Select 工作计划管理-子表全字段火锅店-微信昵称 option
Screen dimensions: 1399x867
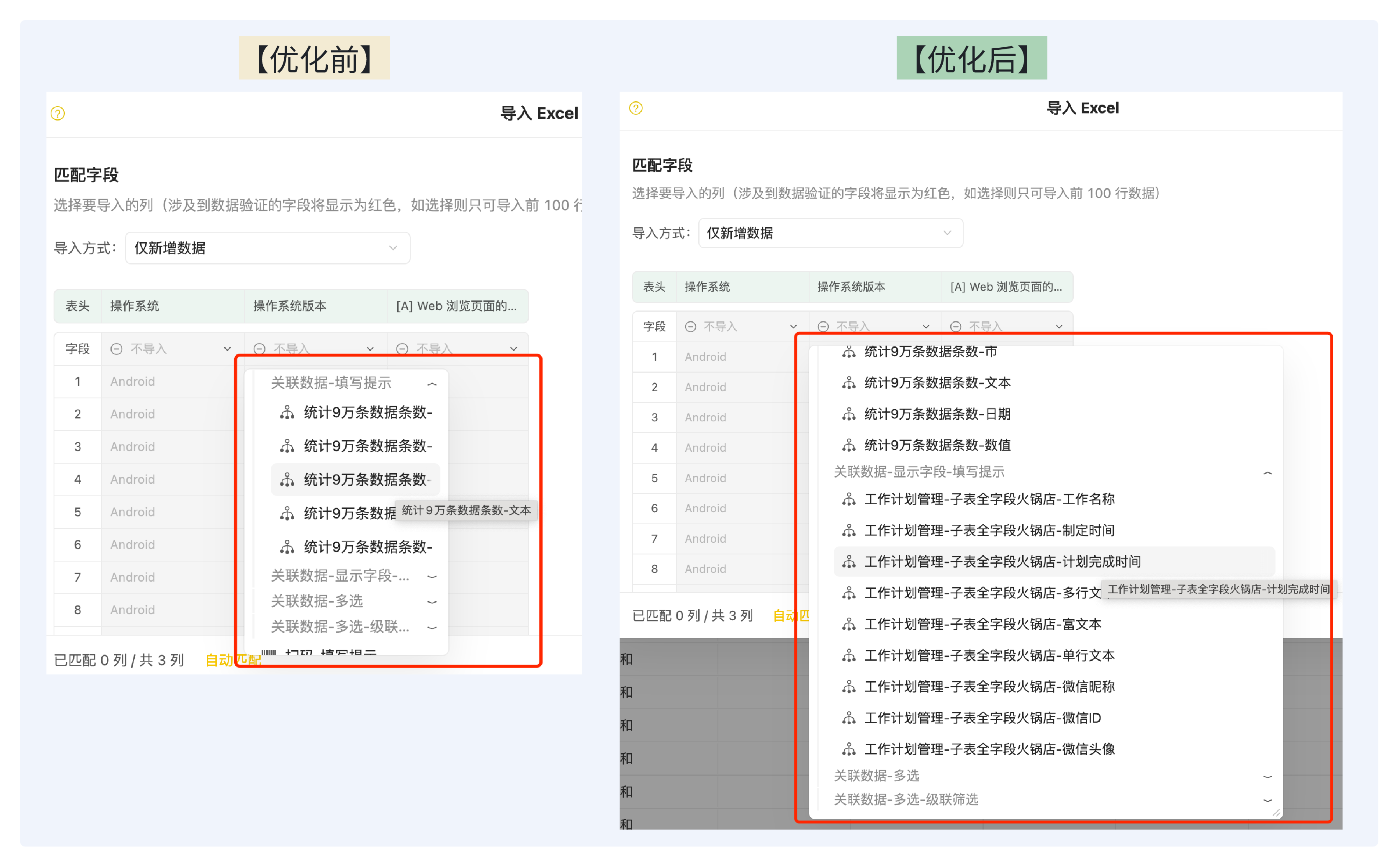pos(1054,686)
